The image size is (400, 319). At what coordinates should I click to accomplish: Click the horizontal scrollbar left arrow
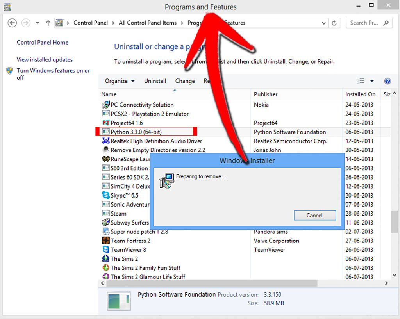(102, 283)
